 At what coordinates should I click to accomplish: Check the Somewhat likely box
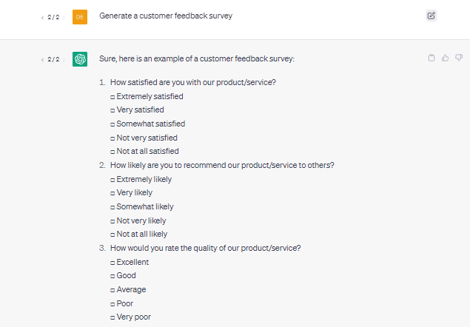tap(113, 207)
